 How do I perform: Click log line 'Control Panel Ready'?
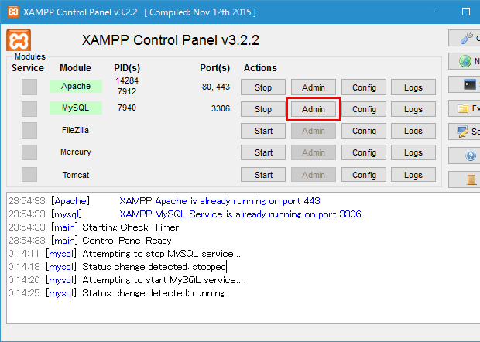point(127,241)
